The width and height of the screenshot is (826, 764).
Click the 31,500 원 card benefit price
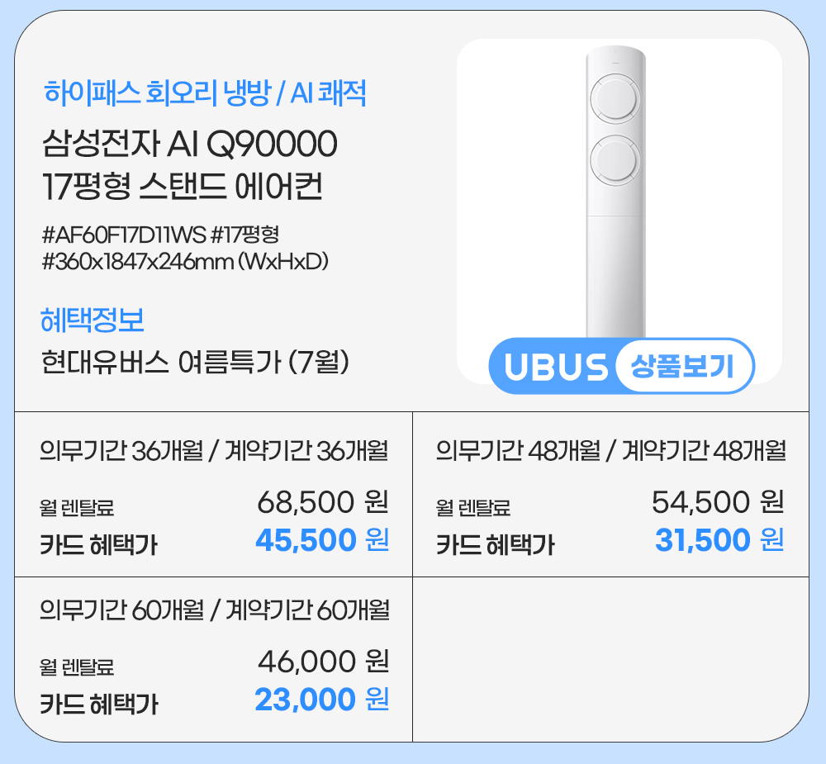[719, 541]
